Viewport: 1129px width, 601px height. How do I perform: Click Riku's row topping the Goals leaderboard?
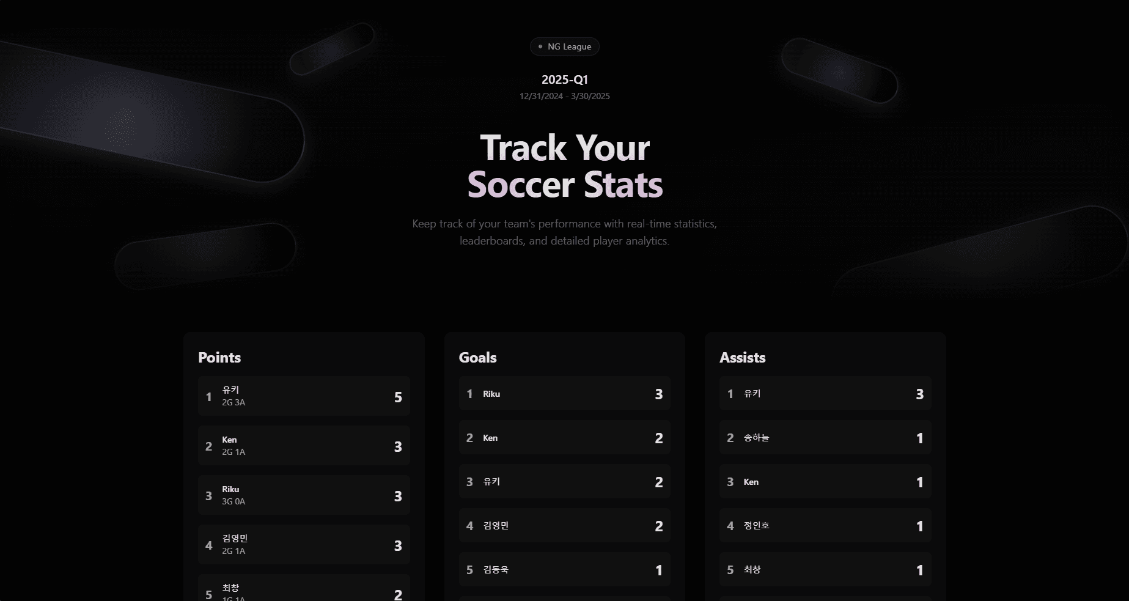[564, 394]
